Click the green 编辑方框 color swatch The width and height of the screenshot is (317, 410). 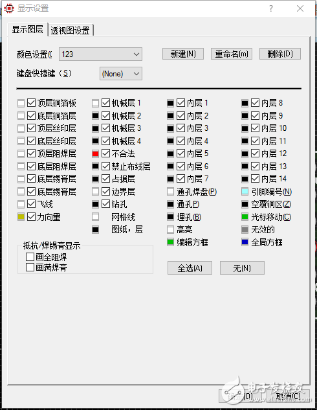[x=170, y=242]
